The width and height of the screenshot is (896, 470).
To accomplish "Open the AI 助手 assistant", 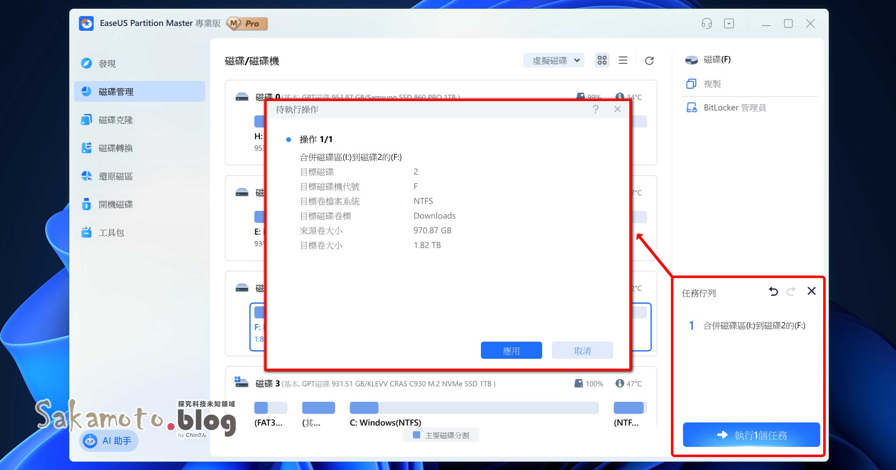I will click(108, 441).
